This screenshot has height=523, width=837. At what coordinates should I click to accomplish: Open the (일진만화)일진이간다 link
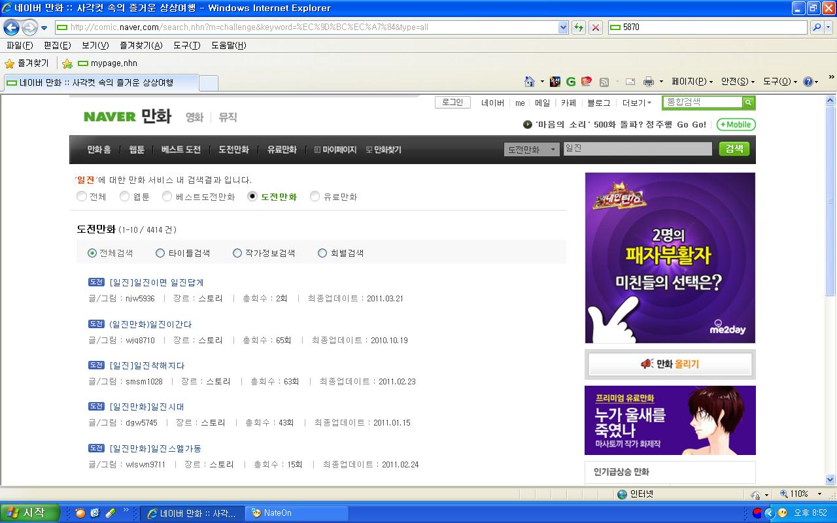150,324
